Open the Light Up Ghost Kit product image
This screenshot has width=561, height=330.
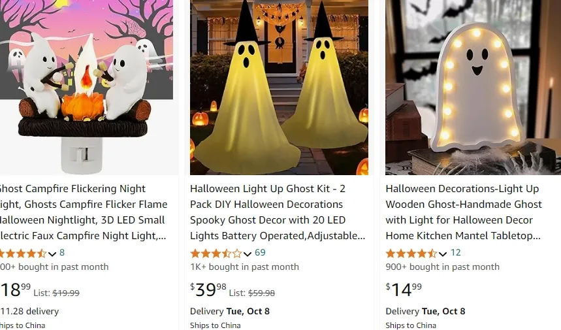tap(279, 88)
